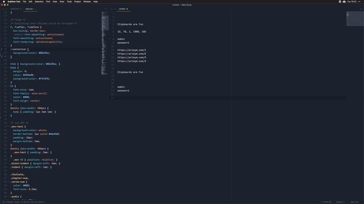Click the second 'password' line

[x=123, y=91]
